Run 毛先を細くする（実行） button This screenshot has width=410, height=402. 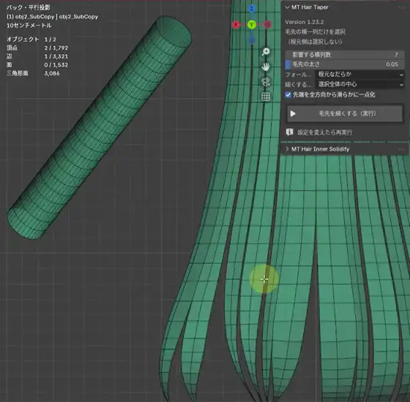(x=345, y=113)
